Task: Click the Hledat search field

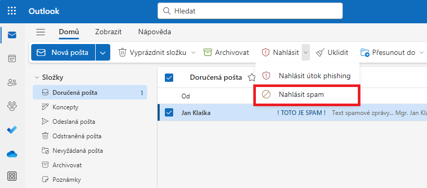Action: coord(250,11)
